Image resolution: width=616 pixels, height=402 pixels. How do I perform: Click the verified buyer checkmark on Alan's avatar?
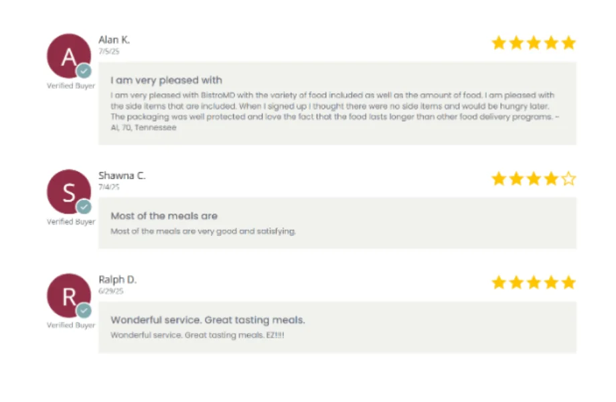click(84, 70)
